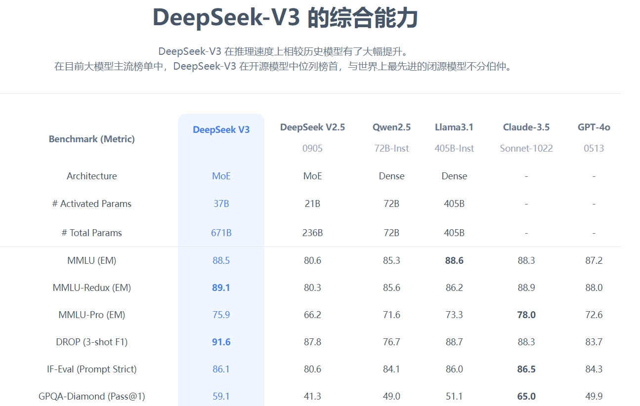Click the MMLU score '87.2'
This screenshot has height=406, width=640.
click(594, 260)
